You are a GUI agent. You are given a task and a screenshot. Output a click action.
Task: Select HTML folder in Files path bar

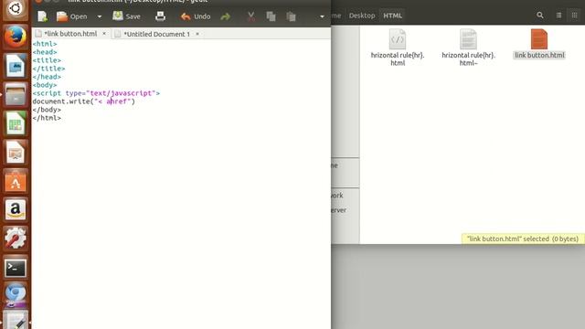(392, 16)
